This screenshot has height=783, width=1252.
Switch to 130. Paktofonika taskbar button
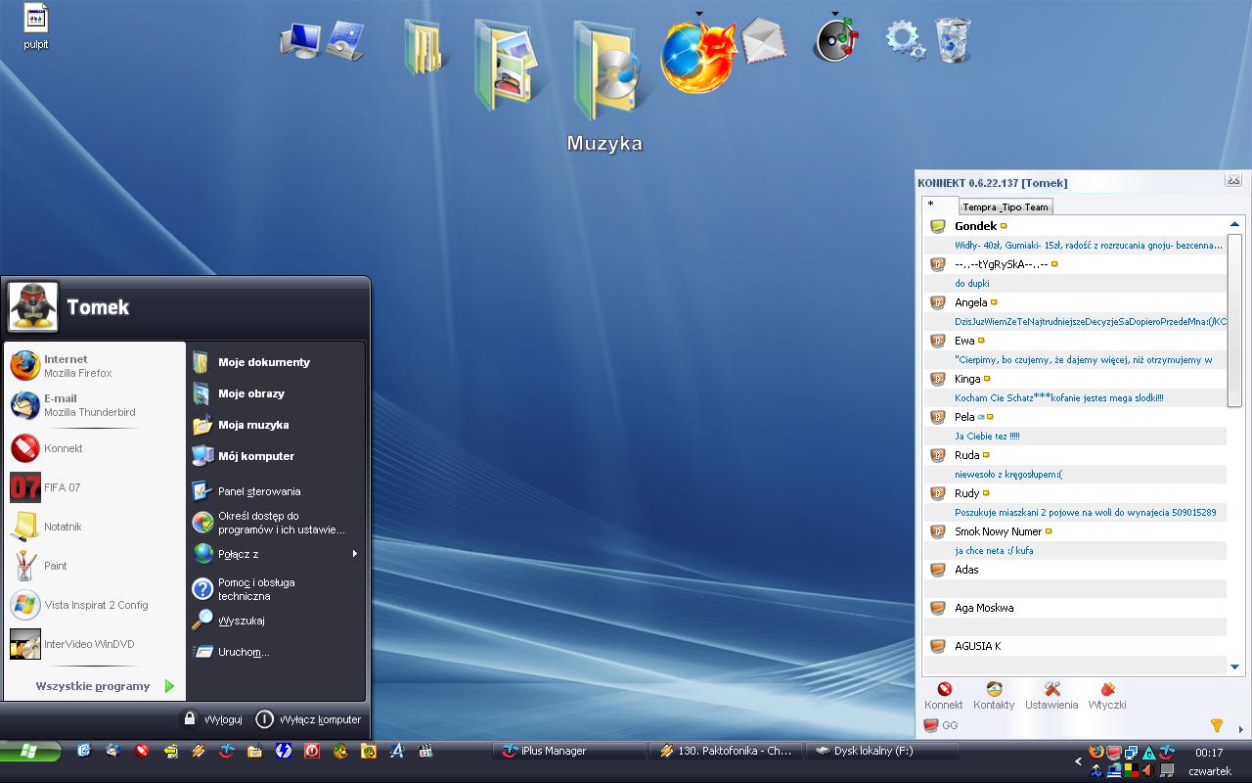tap(726, 751)
